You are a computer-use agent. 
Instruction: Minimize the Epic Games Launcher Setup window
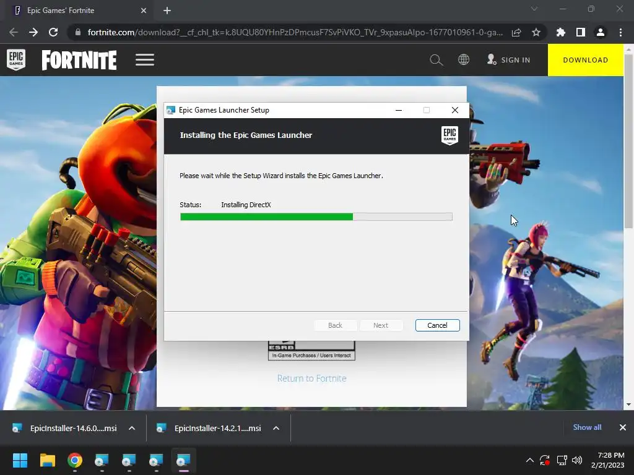pyautogui.click(x=399, y=110)
